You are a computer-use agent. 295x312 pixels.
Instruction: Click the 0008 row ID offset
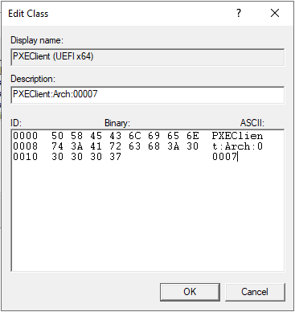(26, 146)
